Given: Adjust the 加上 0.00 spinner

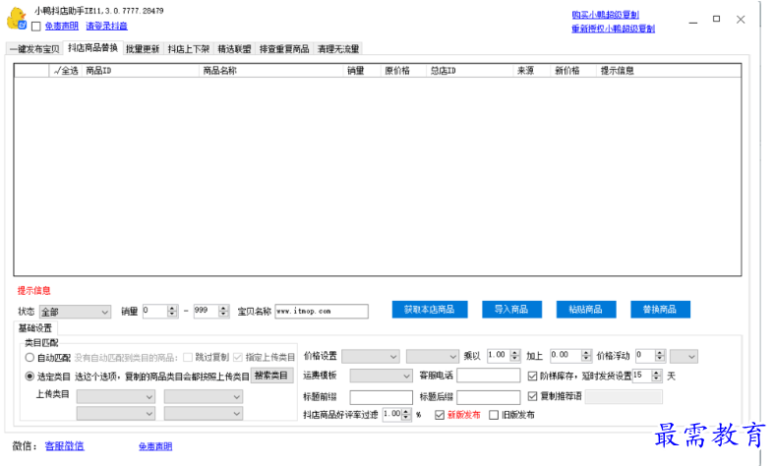Looking at the screenshot, I should [x=586, y=356].
